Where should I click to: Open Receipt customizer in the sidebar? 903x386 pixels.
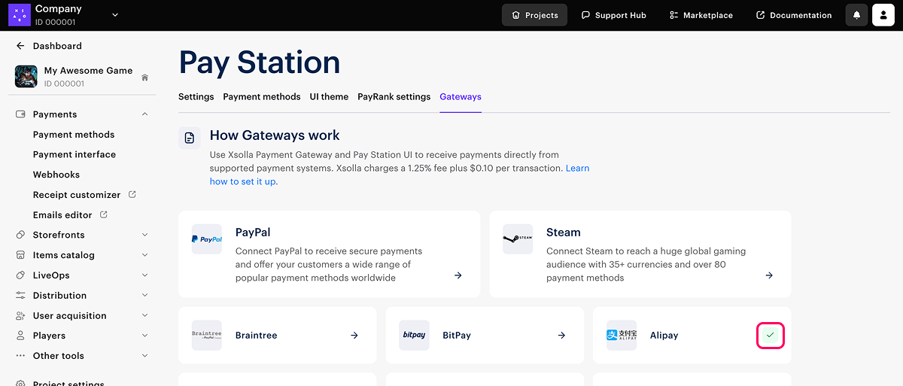point(77,195)
